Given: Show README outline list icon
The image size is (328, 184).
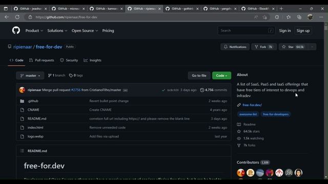Looking at the screenshot, I should point(22,151).
